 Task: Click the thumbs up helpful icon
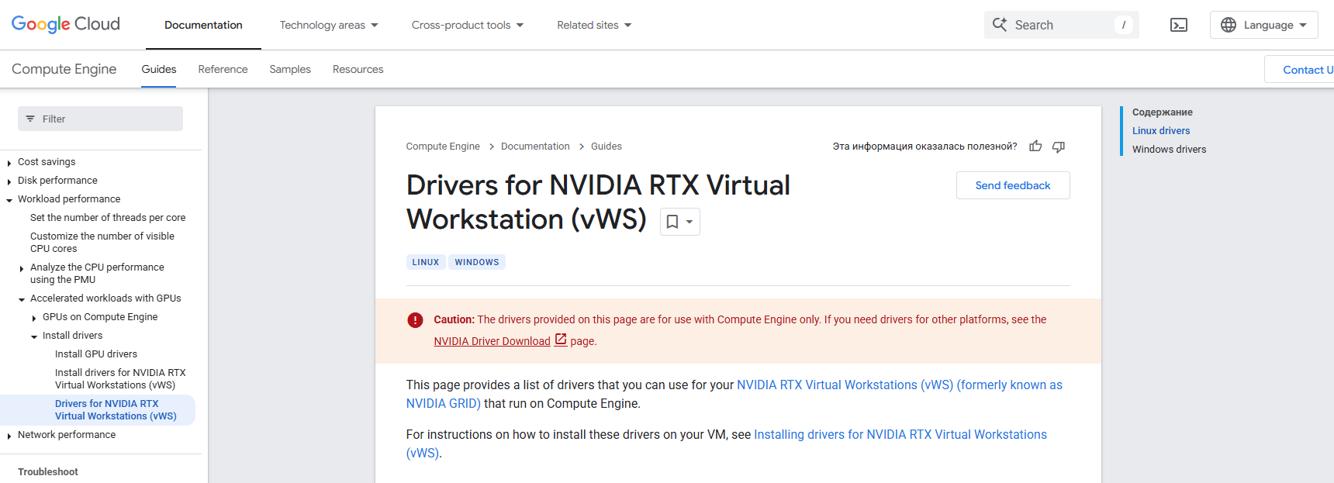pyautogui.click(x=1035, y=147)
